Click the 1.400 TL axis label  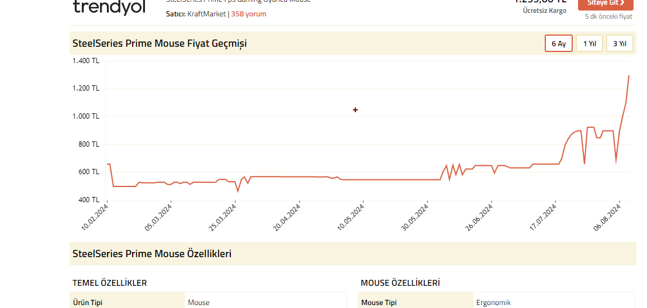pos(86,61)
